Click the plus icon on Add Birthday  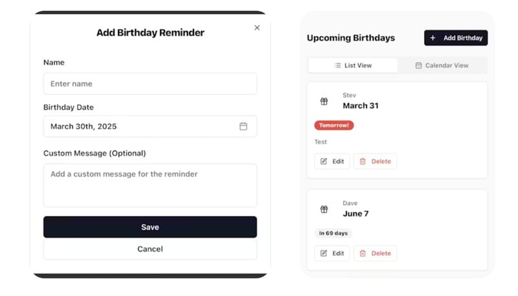[433, 38]
